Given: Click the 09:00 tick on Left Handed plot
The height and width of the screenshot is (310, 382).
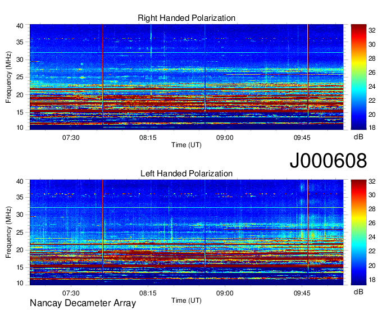Looking at the screenshot, I should coord(225,293).
